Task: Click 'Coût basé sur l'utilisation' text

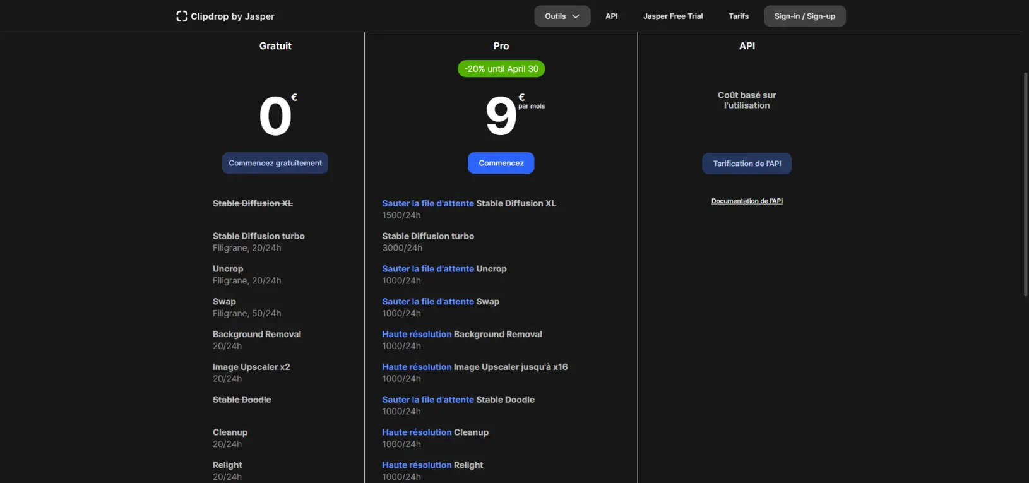Action: 747,100
